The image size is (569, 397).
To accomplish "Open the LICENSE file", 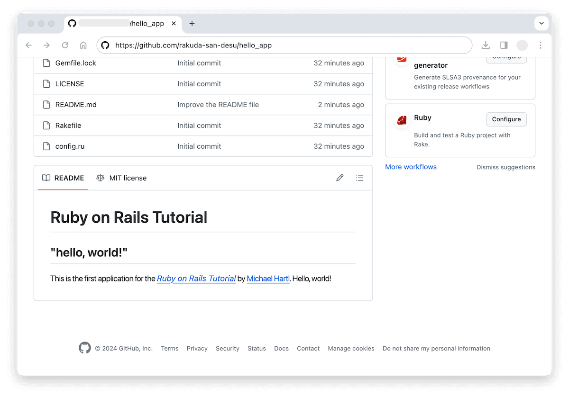I will pyautogui.click(x=70, y=84).
